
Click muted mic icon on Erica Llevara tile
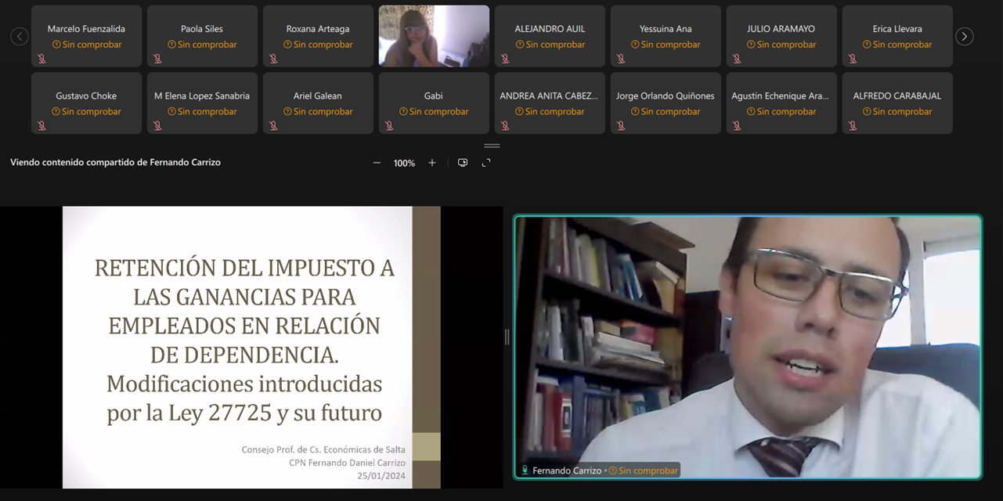[x=853, y=59]
